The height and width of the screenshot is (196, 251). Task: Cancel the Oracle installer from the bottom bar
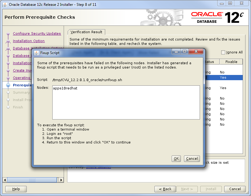(235, 189)
